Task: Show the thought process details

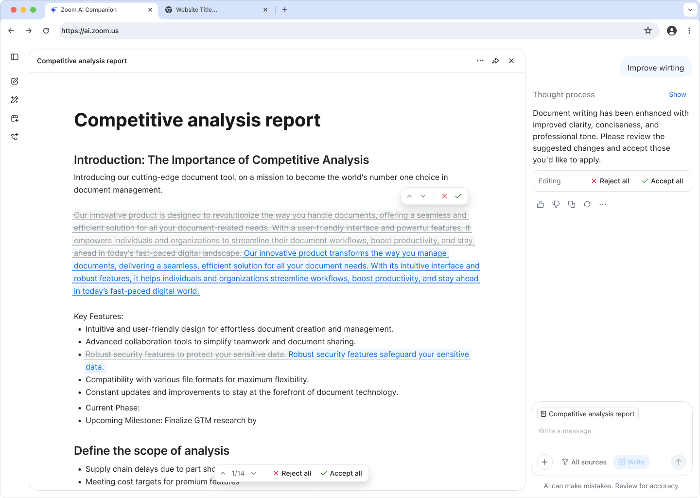Action: pyautogui.click(x=677, y=94)
